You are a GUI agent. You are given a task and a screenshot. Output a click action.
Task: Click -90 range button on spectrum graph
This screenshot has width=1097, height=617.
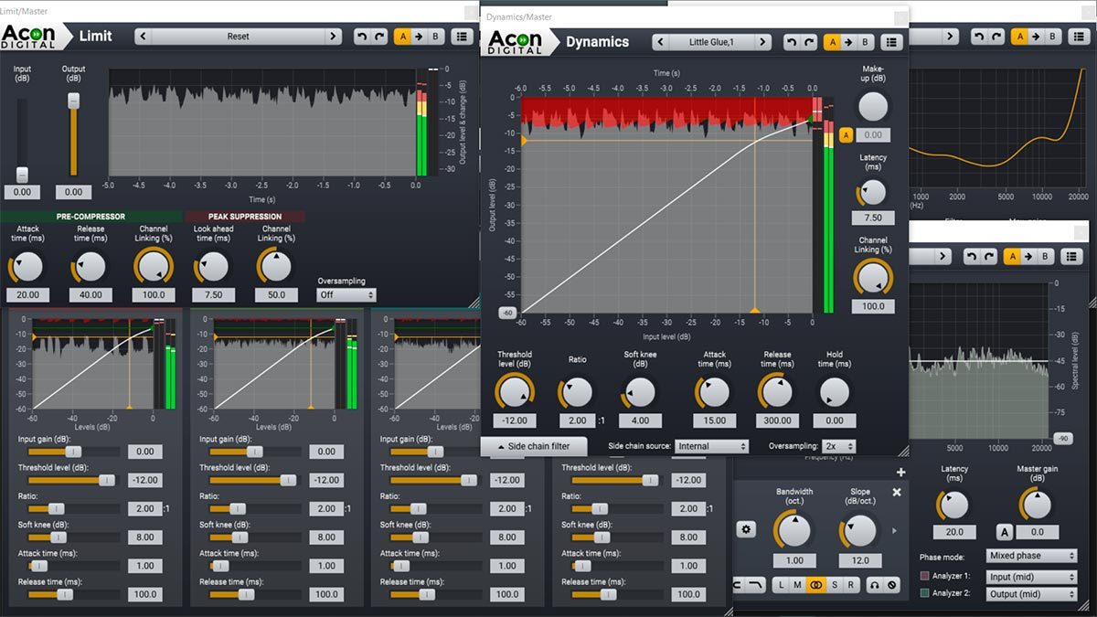point(1062,439)
